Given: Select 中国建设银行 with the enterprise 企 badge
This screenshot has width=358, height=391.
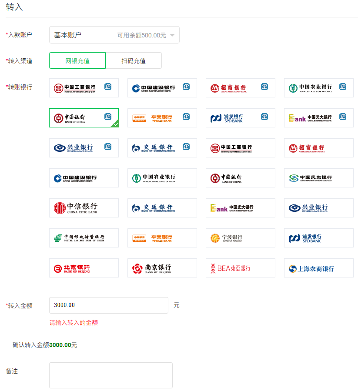Looking at the screenshot, I should (162, 88).
